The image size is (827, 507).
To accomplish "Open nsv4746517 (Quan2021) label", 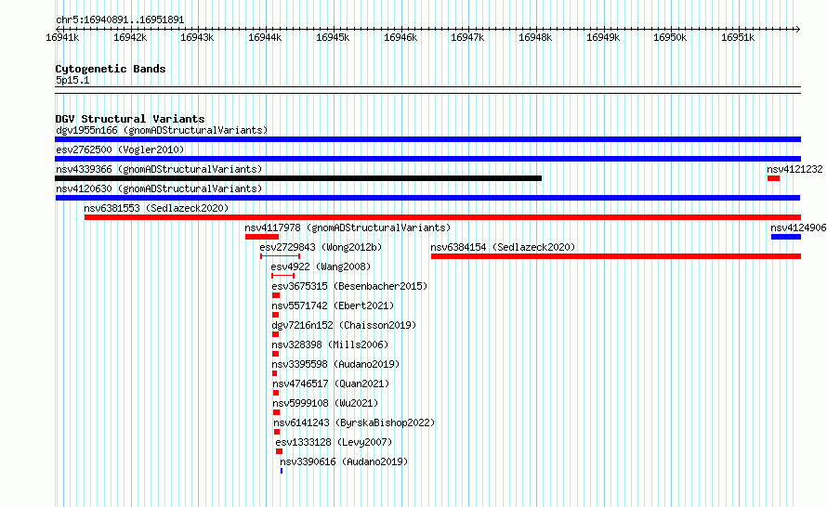I will pos(331,383).
